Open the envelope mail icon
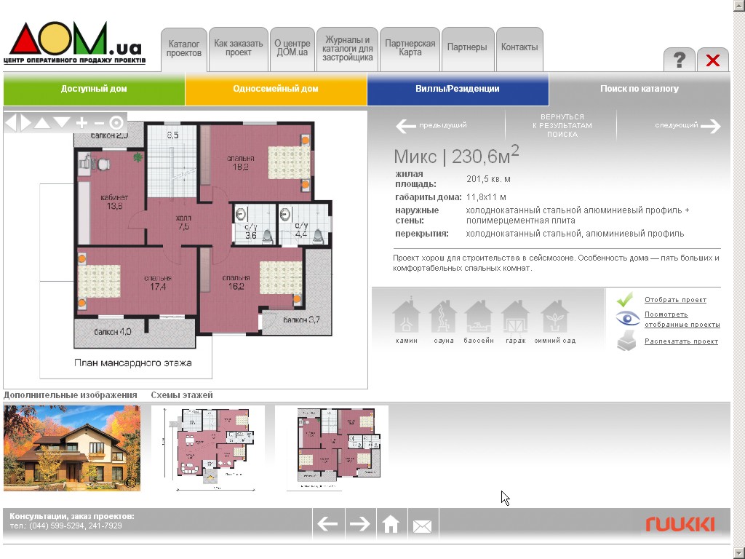This screenshot has height=559, width=745. 422,526
